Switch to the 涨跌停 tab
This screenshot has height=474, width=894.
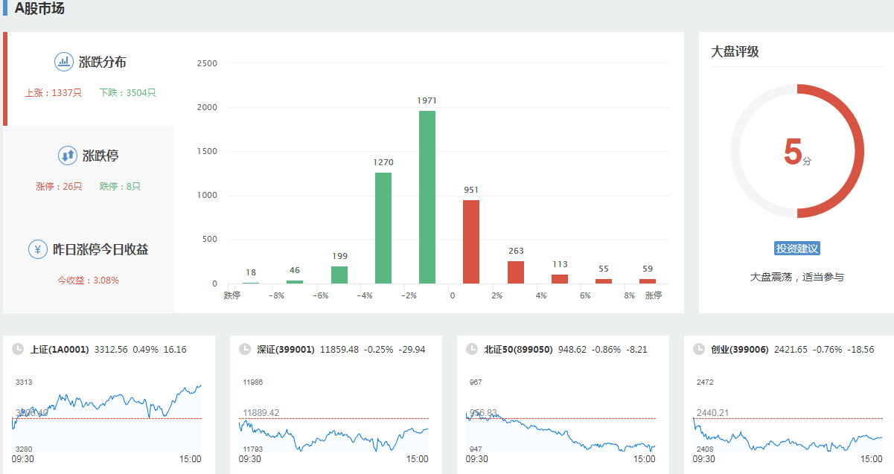pos(100,156)
